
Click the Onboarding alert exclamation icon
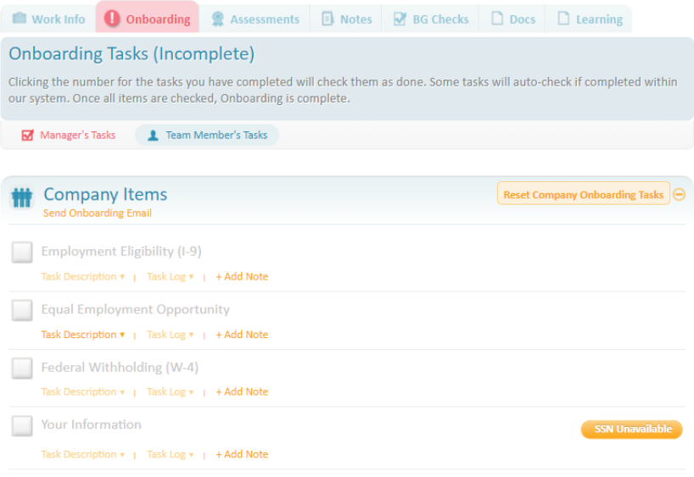pyautogui.click(x=111, y=19)
